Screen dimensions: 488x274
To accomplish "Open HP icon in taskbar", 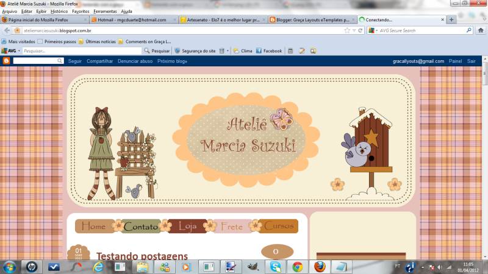I will point(32,267).
